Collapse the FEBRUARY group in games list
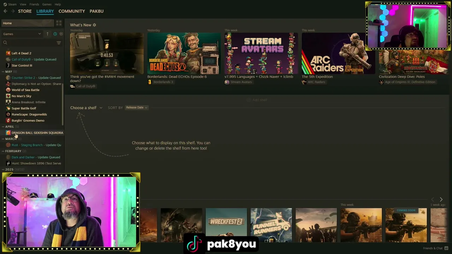The height and width of the screenshot is (254, 452). [x=3, y=151]
